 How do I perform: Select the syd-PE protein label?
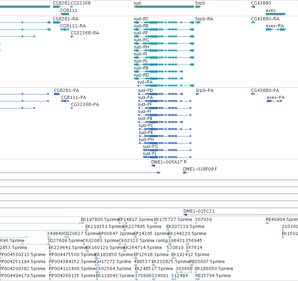[146, 133]
